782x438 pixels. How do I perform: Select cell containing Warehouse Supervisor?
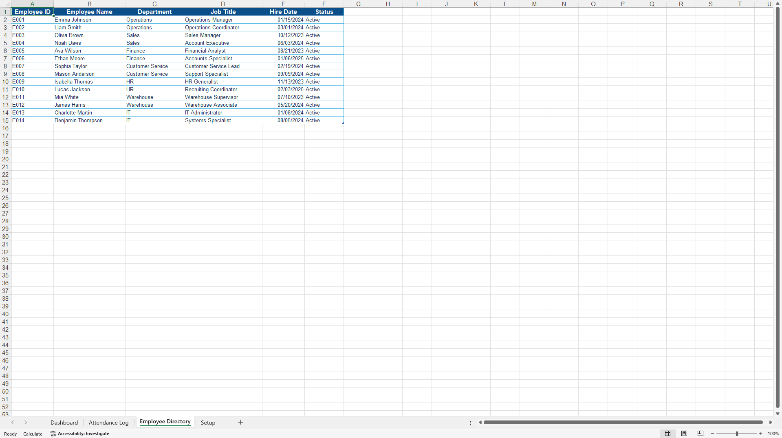point(223,97)
